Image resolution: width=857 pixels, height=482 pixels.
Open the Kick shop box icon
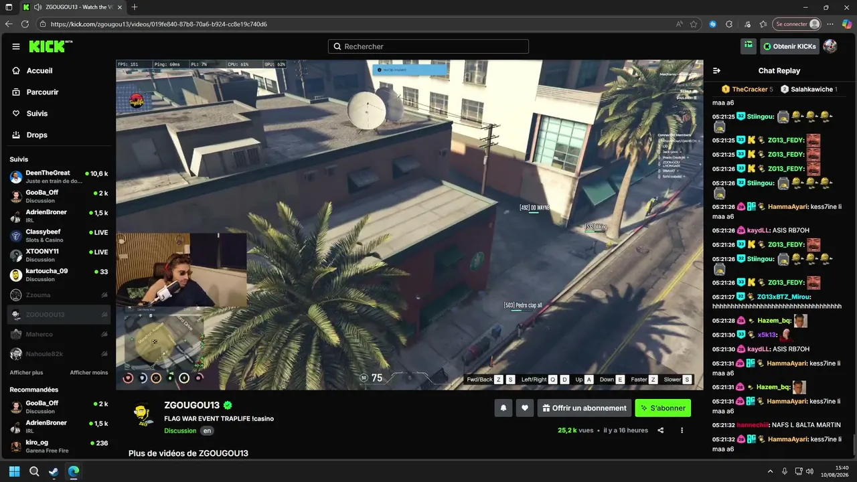[749, 46]
